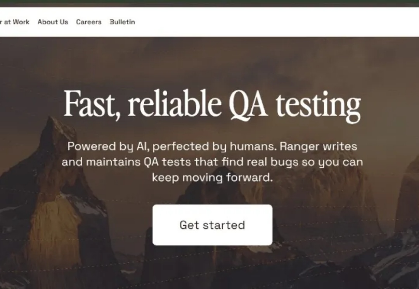Click the 'Fast, reliable QA testing' headline
This screenshot has width=419, height=289.
pos(212,104)
